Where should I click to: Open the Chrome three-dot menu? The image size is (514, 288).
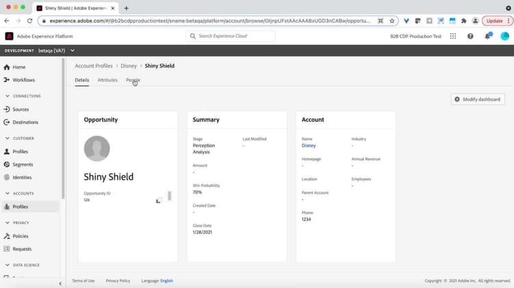coord(509,21)
